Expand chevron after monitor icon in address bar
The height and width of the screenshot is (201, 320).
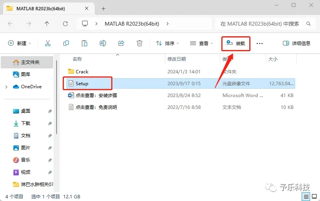[96, 24]
